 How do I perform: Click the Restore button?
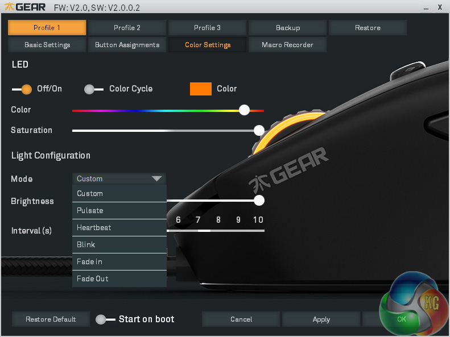pos(368,27)
